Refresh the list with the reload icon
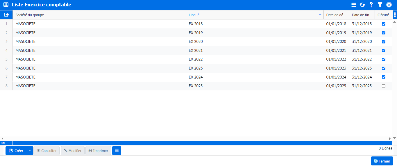 point(362,5)
